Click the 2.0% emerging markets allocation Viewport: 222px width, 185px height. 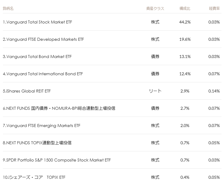click(x=185, y=126)
